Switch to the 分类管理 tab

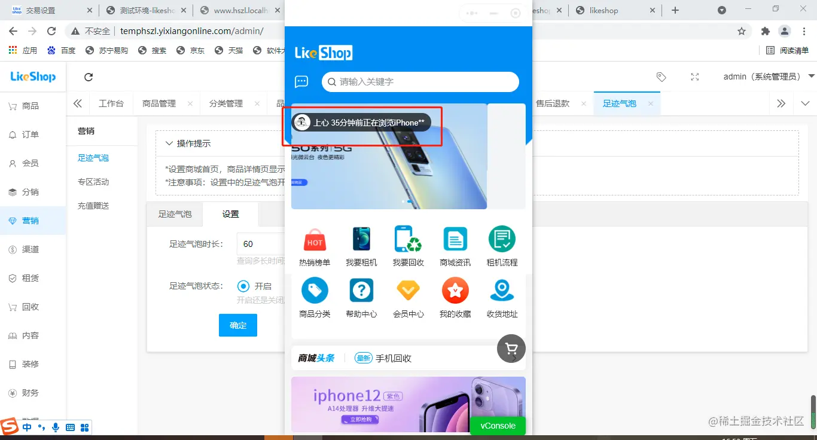pos(226,103)
